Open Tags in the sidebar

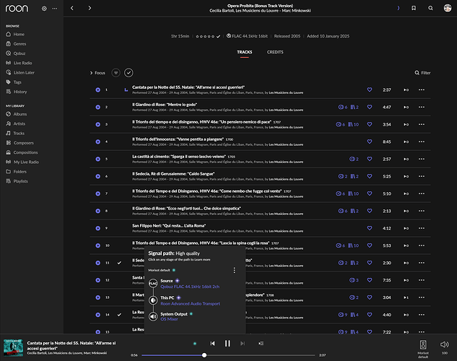pos(14,82)
